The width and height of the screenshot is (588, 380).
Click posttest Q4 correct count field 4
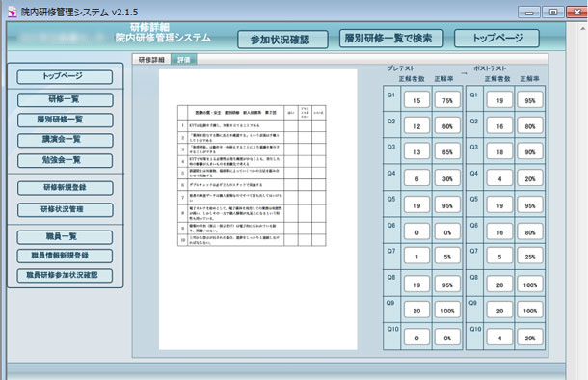pyautogui.click(x=499, y=178)
